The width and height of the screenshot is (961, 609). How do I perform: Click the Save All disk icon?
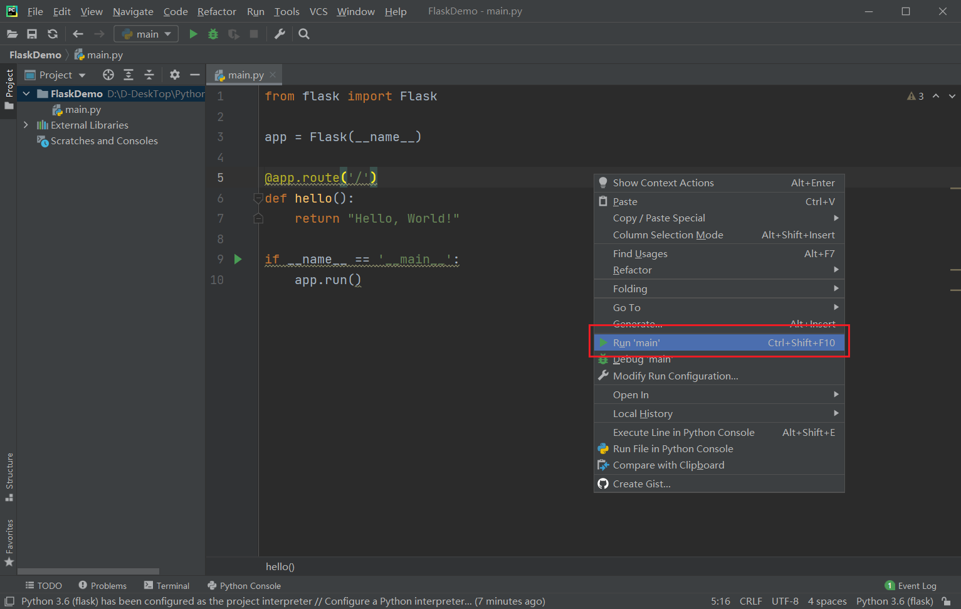(x=32, y=34)
